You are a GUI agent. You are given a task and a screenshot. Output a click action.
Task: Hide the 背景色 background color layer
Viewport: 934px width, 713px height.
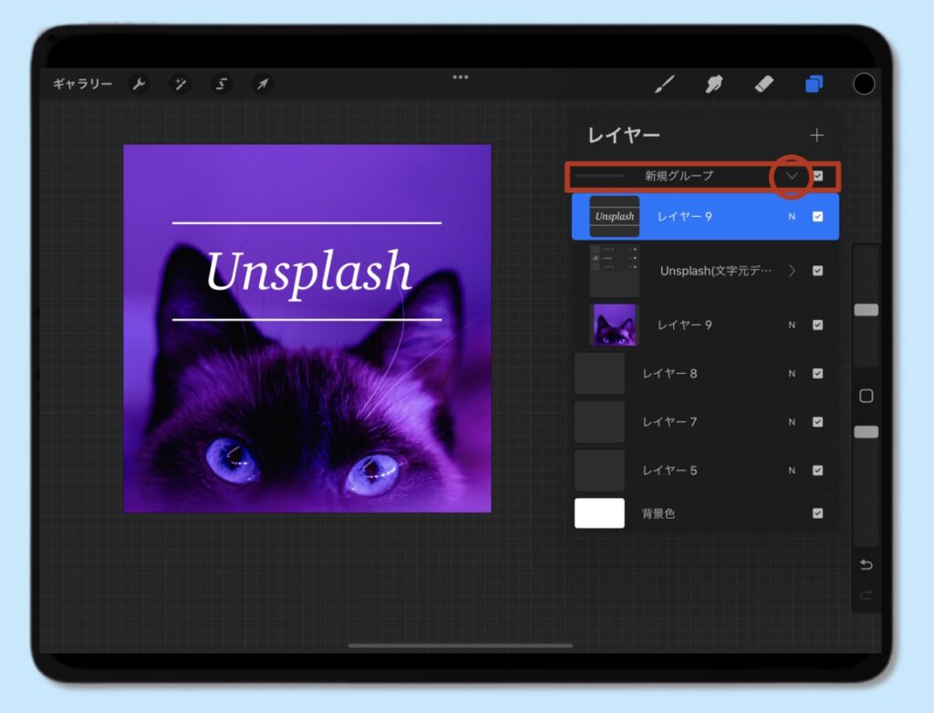818,513
